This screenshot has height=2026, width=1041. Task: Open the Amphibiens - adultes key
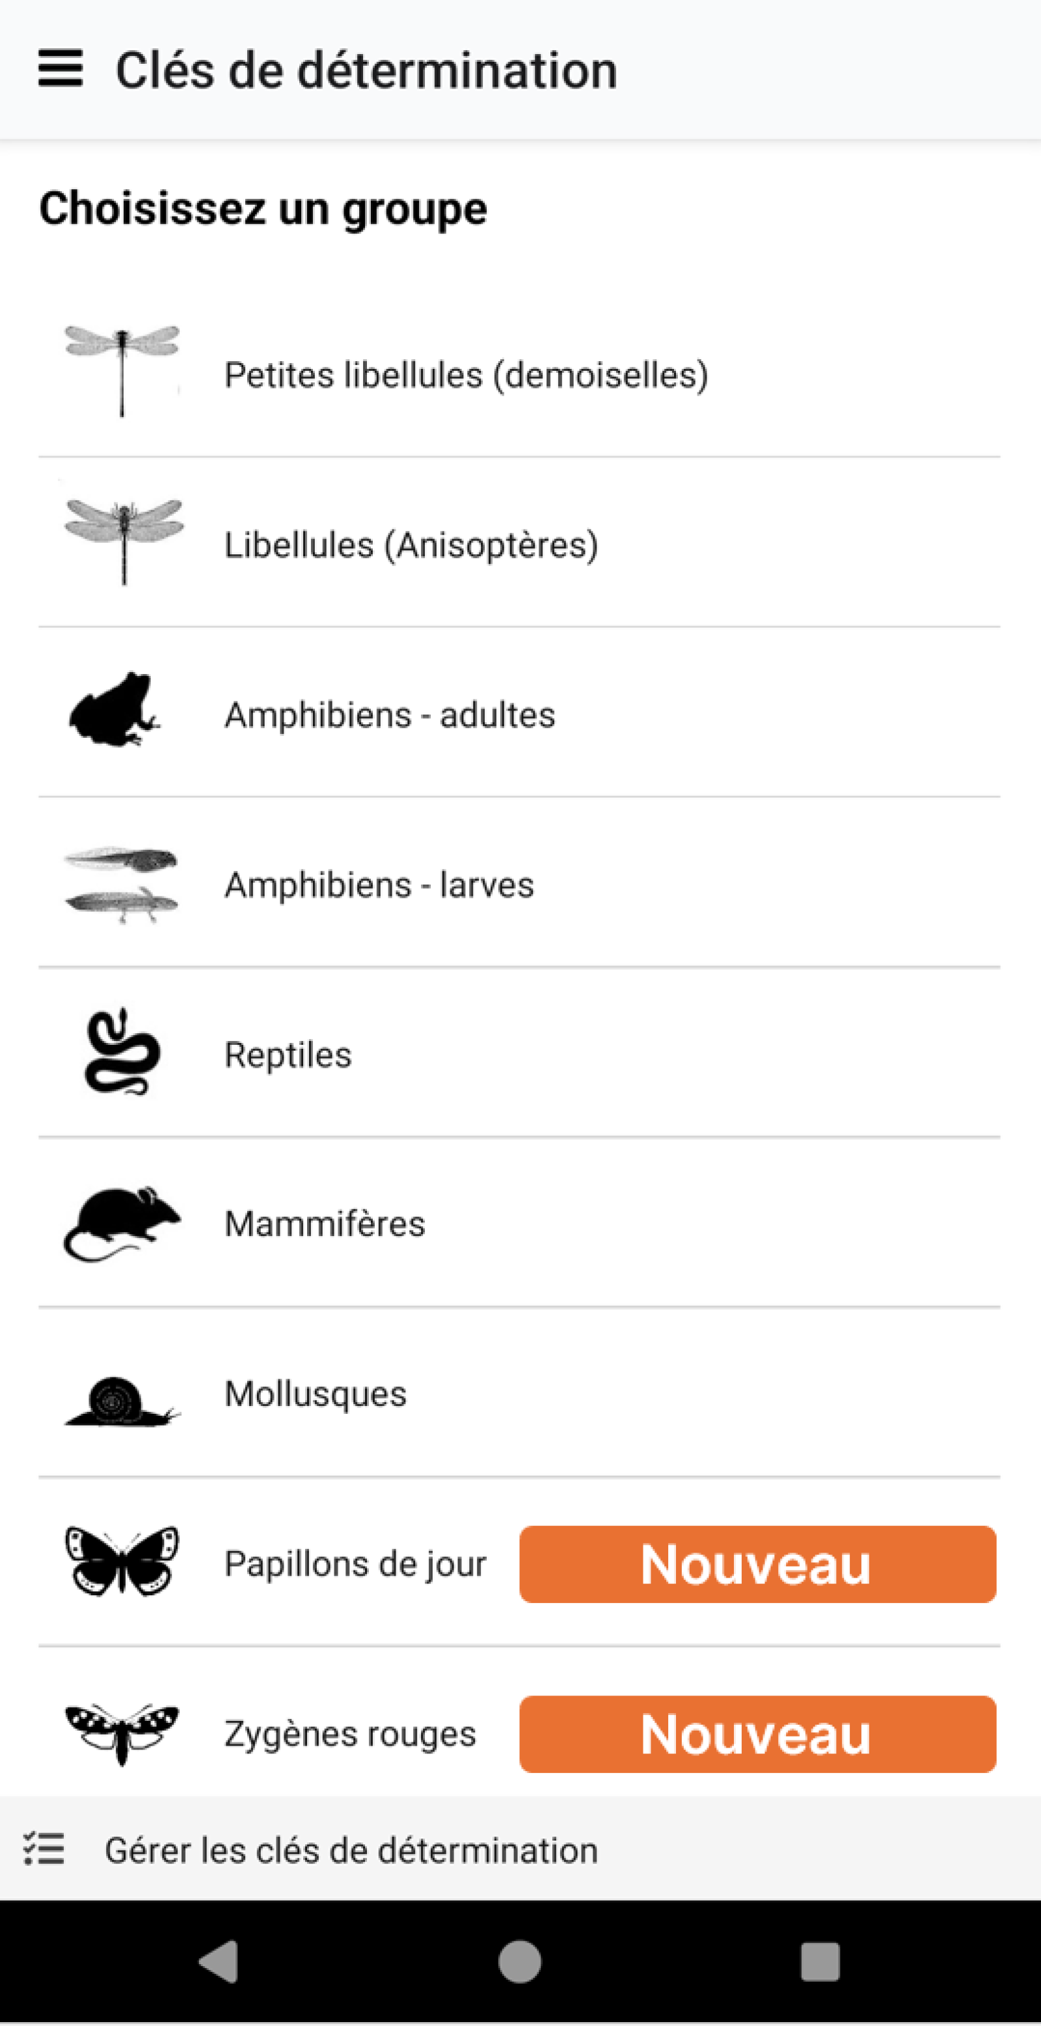click(390, 715)
